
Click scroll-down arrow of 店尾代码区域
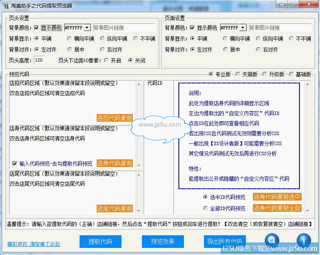click(139, 211)
